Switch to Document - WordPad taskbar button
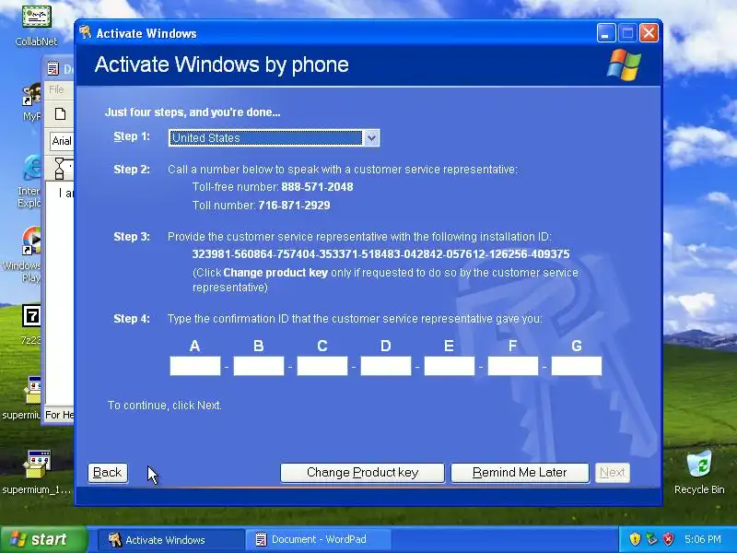Image resolution: width=737 pixels, height=553 pixels. (318, 540)
